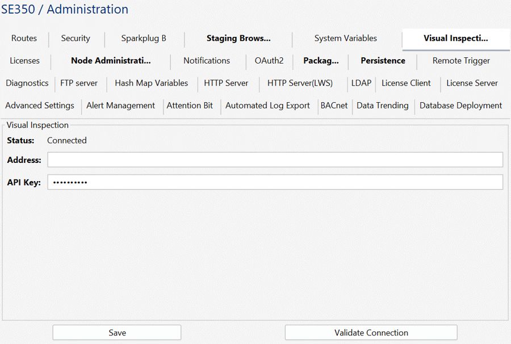511x344 pixels.
Task: Select the Attention Bit tab
Action: coord(190,106)
